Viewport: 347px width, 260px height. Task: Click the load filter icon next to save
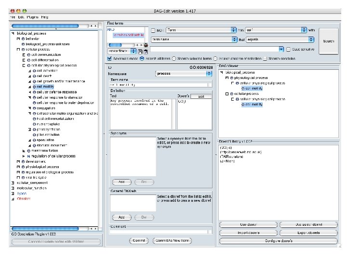[x=146, y=52]
